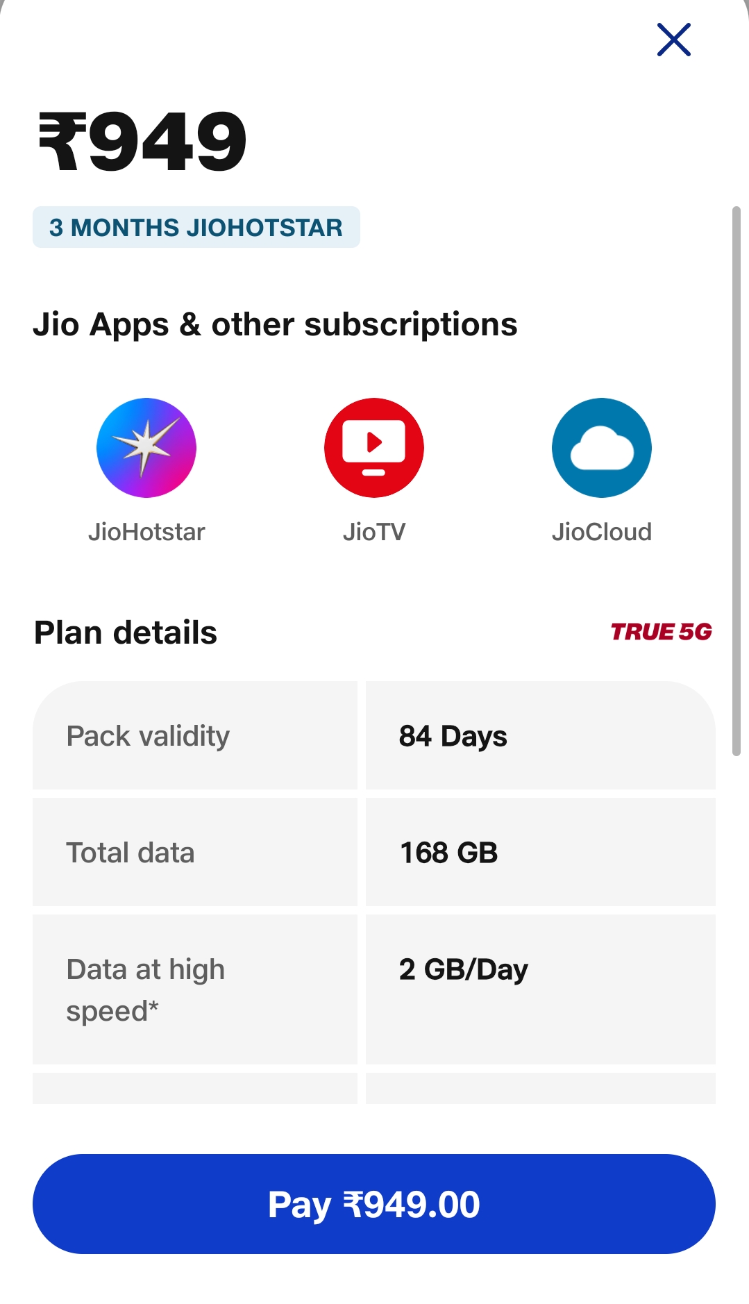Tap the JioHotstar app icon
Screen dimensions: 749x1304
coord(146,448)
